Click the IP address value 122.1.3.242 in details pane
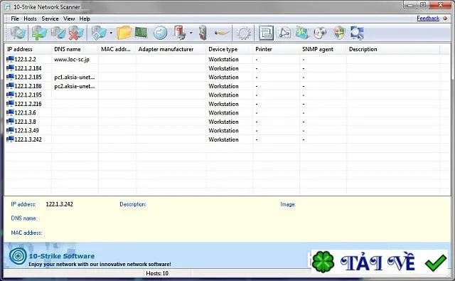Viewport: 455px width, 281px height. pos(60,204)
